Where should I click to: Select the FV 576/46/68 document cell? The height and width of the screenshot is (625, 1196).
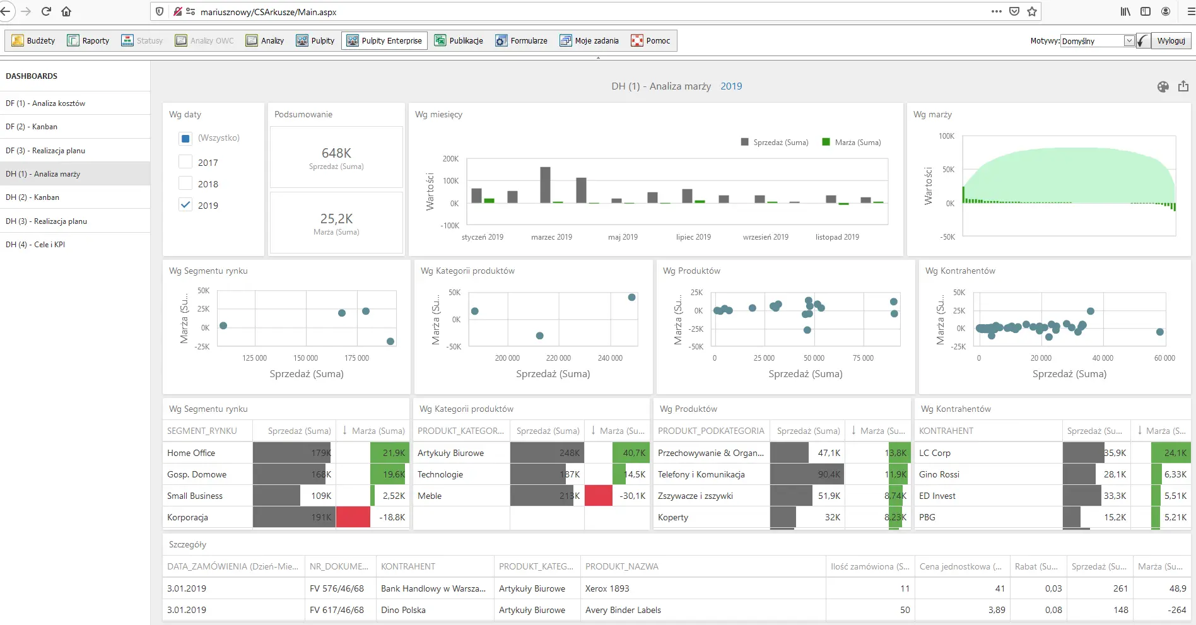coord(341,588)
